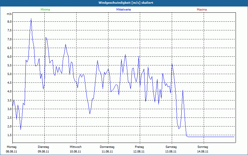Click the date 12.08.11
This screenshot has height=155, width=248.
[x=139, y=152]
